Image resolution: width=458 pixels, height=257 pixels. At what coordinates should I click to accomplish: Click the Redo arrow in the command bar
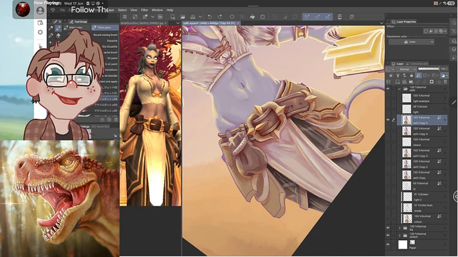pyautogui.click(x=220, y=17)
